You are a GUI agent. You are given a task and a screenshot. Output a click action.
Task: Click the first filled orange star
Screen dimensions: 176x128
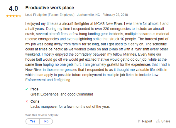[x=7, y=16]
